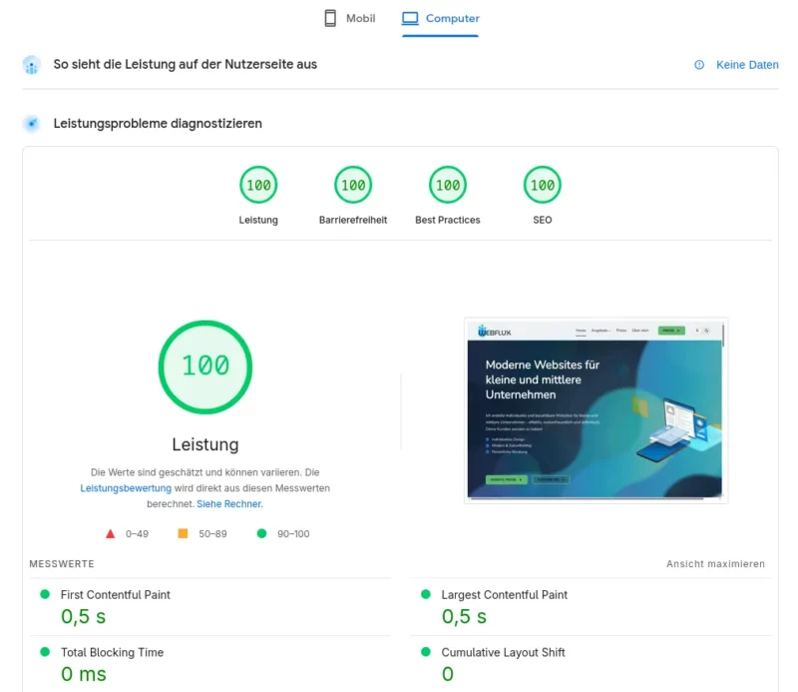The height and width of the screenshot is (692, 798).
Task: Select the Computer tab
Action: coord(440,18)
